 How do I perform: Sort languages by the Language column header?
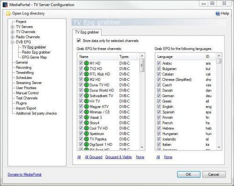(180, 57)
